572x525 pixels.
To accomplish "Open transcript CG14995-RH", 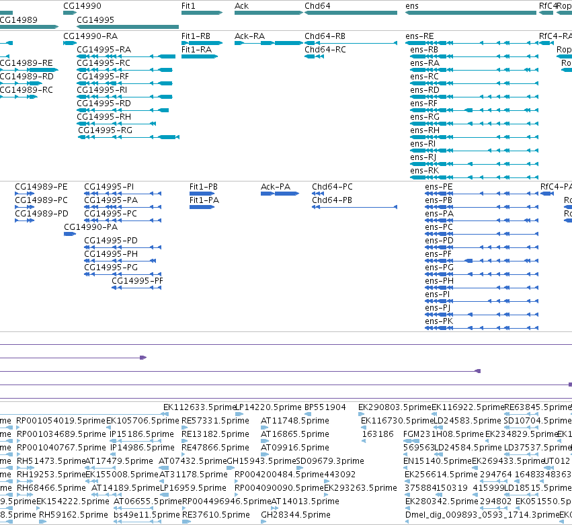I will pyautogui.click(x=104, y=117).
